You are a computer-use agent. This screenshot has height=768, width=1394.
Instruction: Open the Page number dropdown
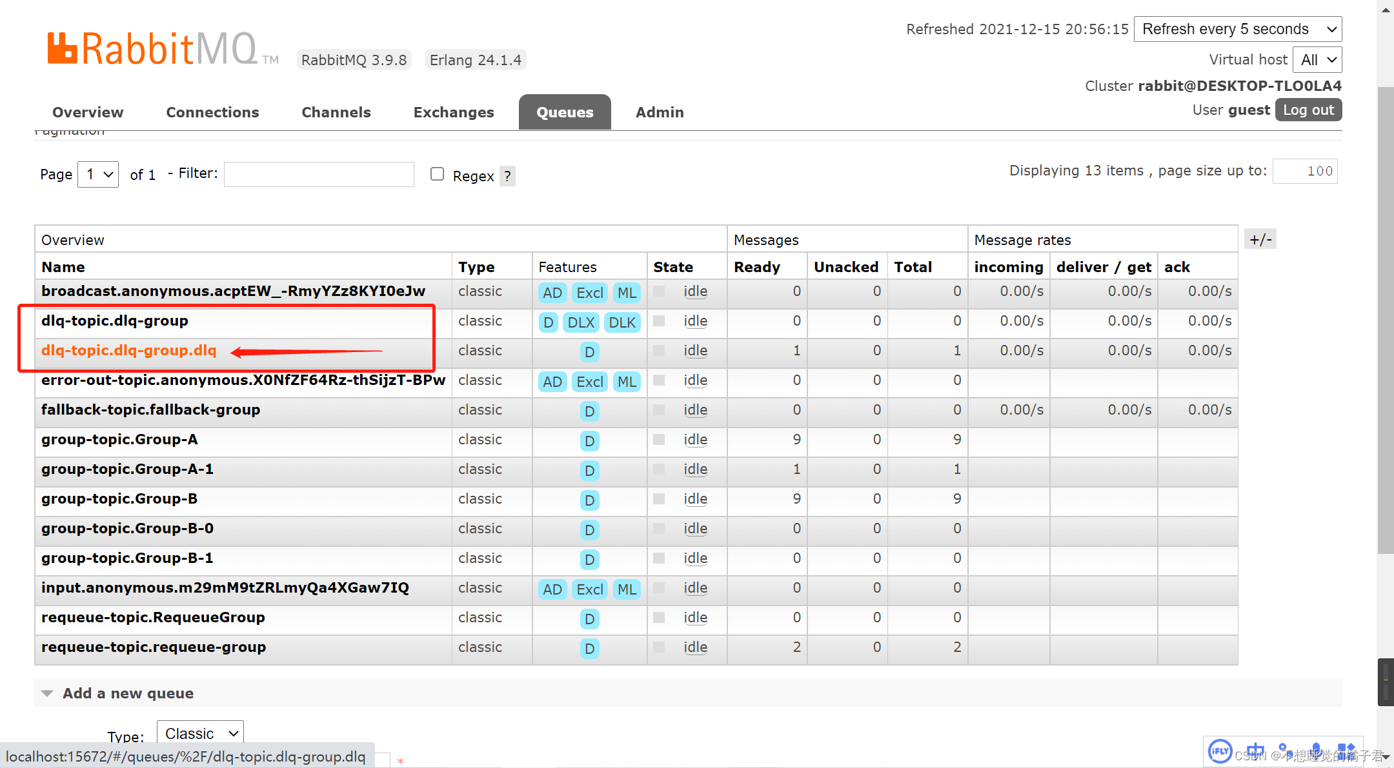click(x=98, y=174)
